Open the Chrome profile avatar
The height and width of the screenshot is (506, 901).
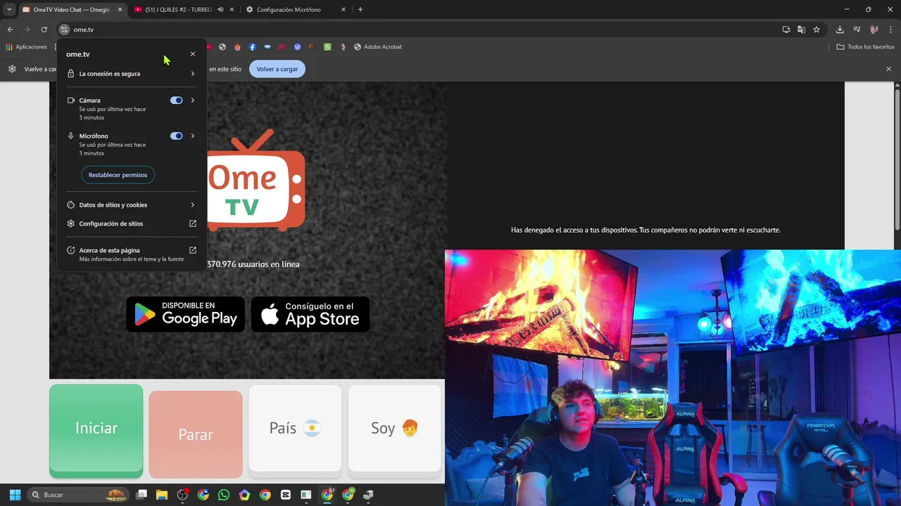point(874,30)
